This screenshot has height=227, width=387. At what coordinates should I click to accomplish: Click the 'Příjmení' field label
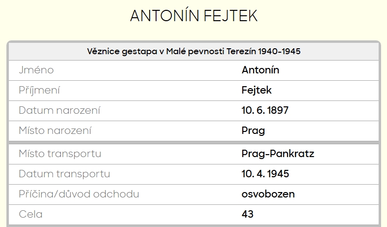click(x=42, y=90)
